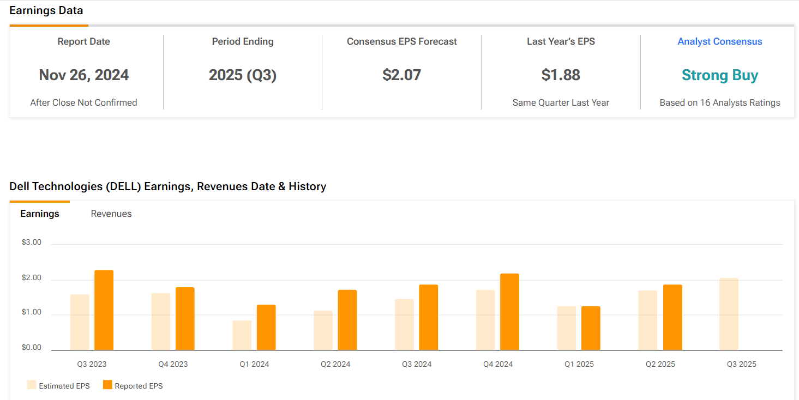The height and width of the screenshot is (400, 799).
Task: Click 'Same Quarter Last Year' text
Action: (x=561, y=102)
